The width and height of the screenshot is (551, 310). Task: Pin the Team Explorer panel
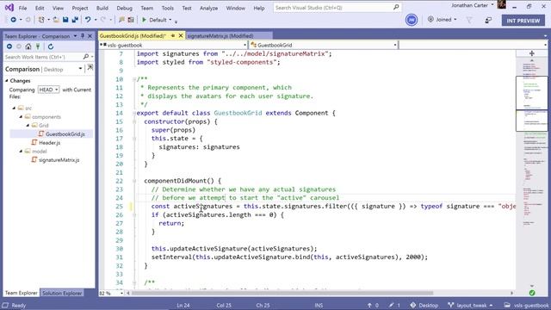(x=83, y=36)
